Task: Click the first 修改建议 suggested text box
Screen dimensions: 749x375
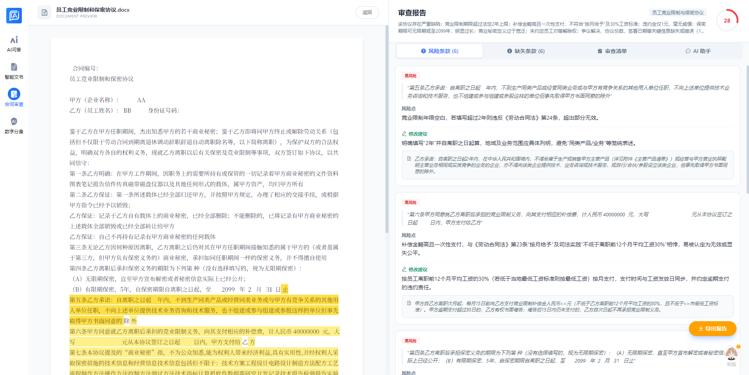Action: point(568,165)
